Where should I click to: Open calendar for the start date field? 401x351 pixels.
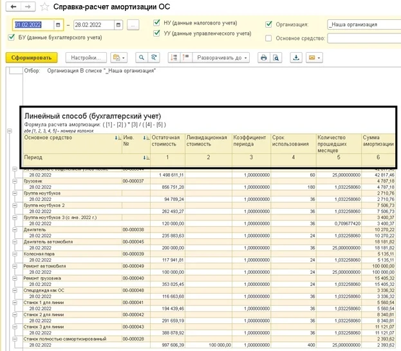59,25
